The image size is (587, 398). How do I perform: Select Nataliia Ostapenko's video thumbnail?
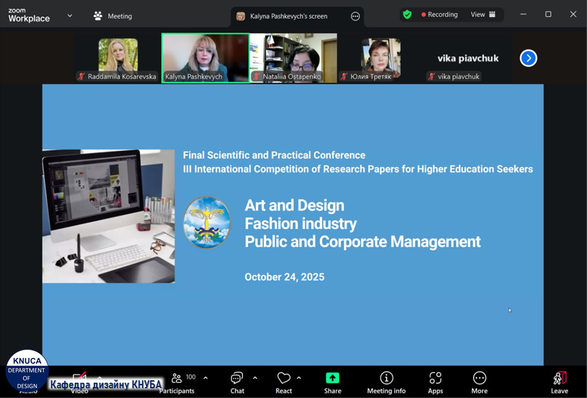point(293,58)
